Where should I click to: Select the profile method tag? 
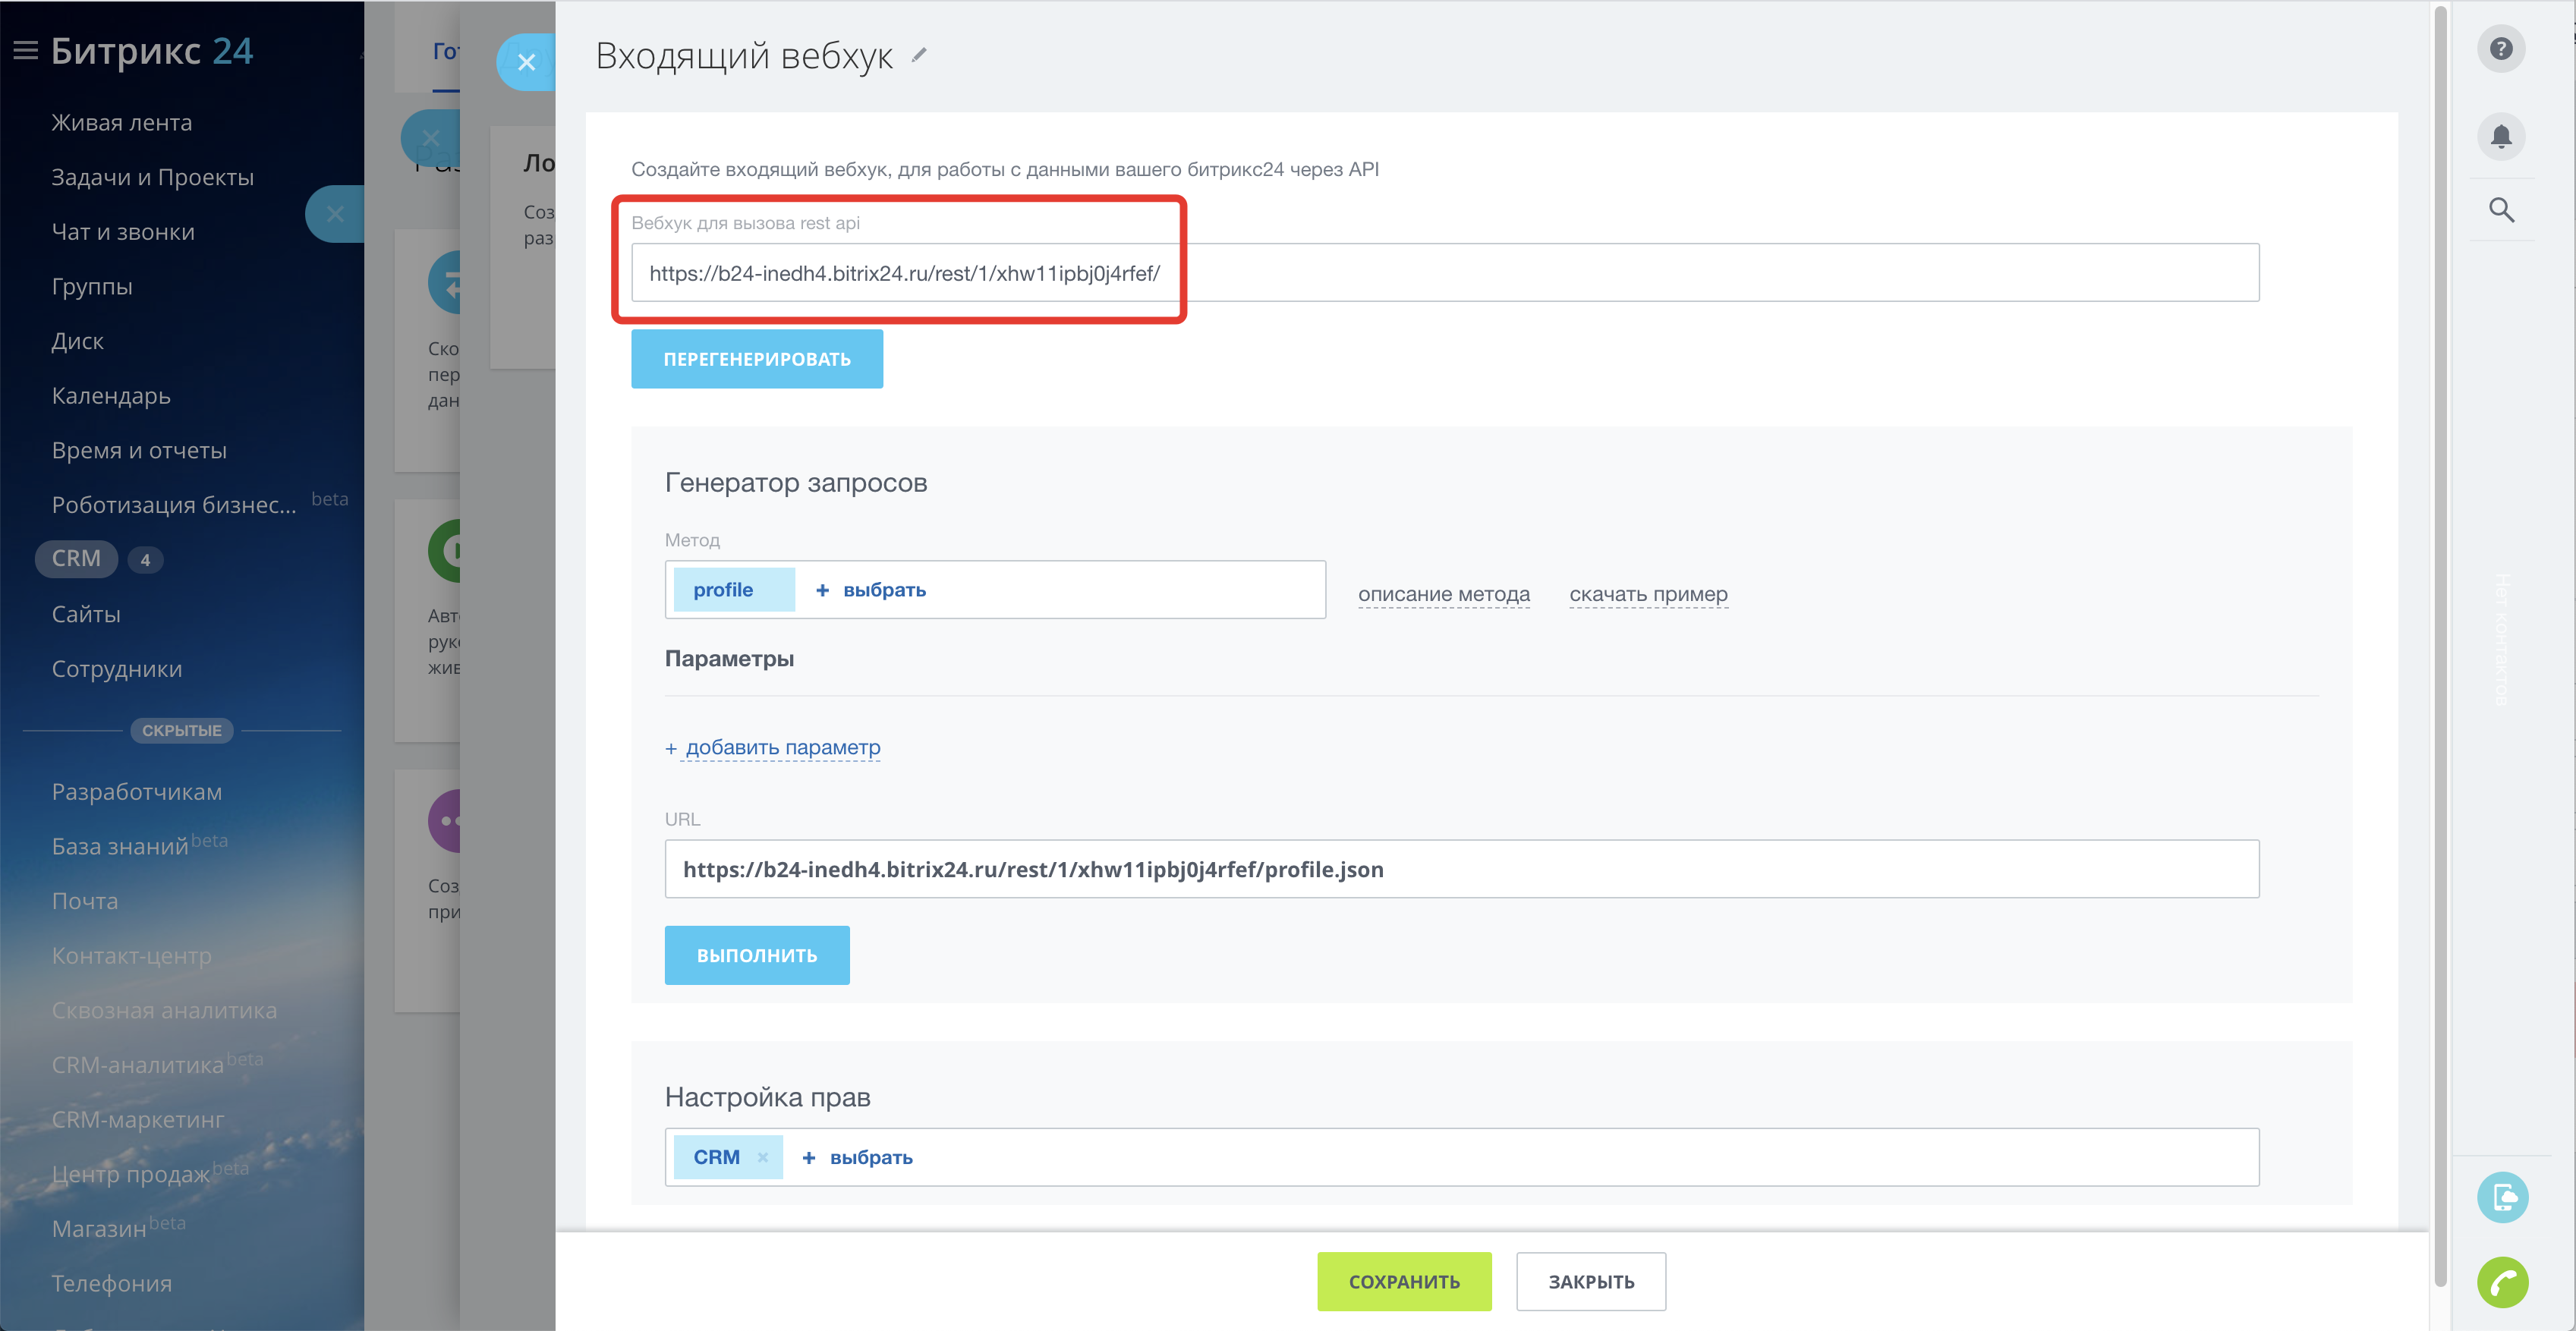pos(733,590)
